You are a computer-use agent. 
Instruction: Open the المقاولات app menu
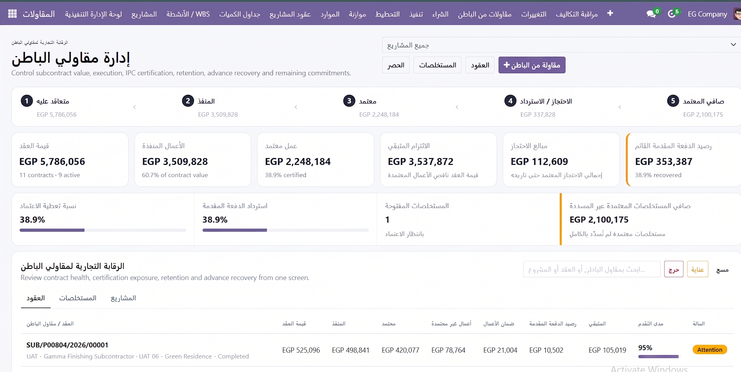(x=39, y=14)
